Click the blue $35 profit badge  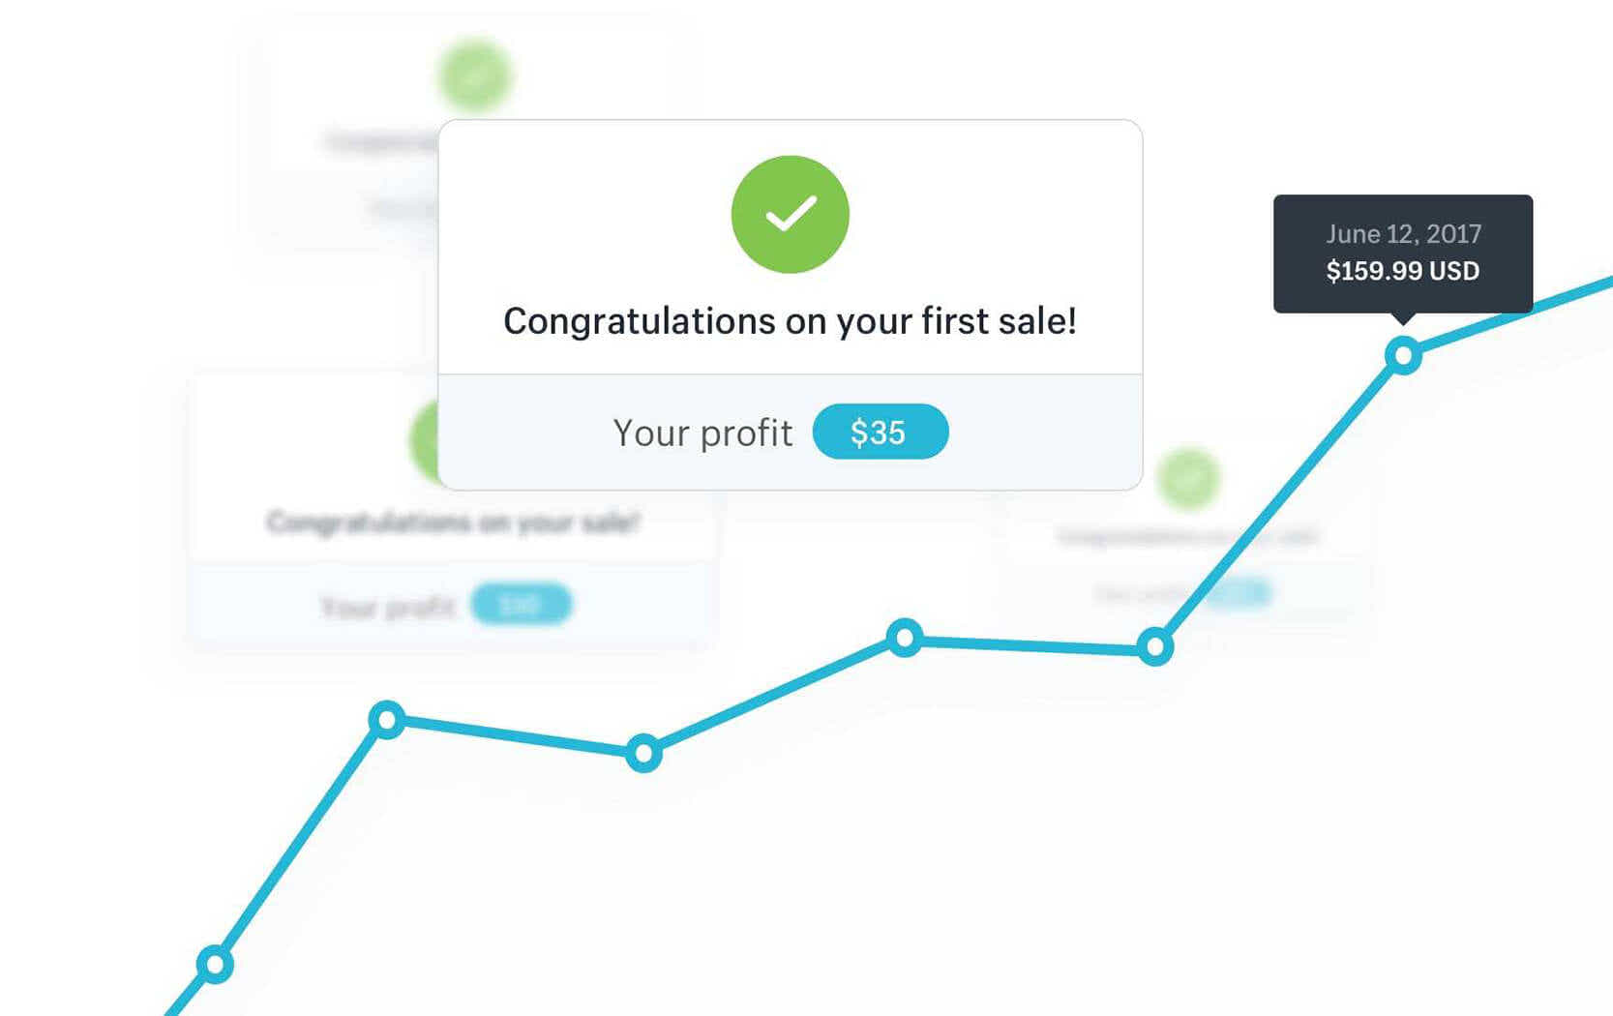coord(880,432)
